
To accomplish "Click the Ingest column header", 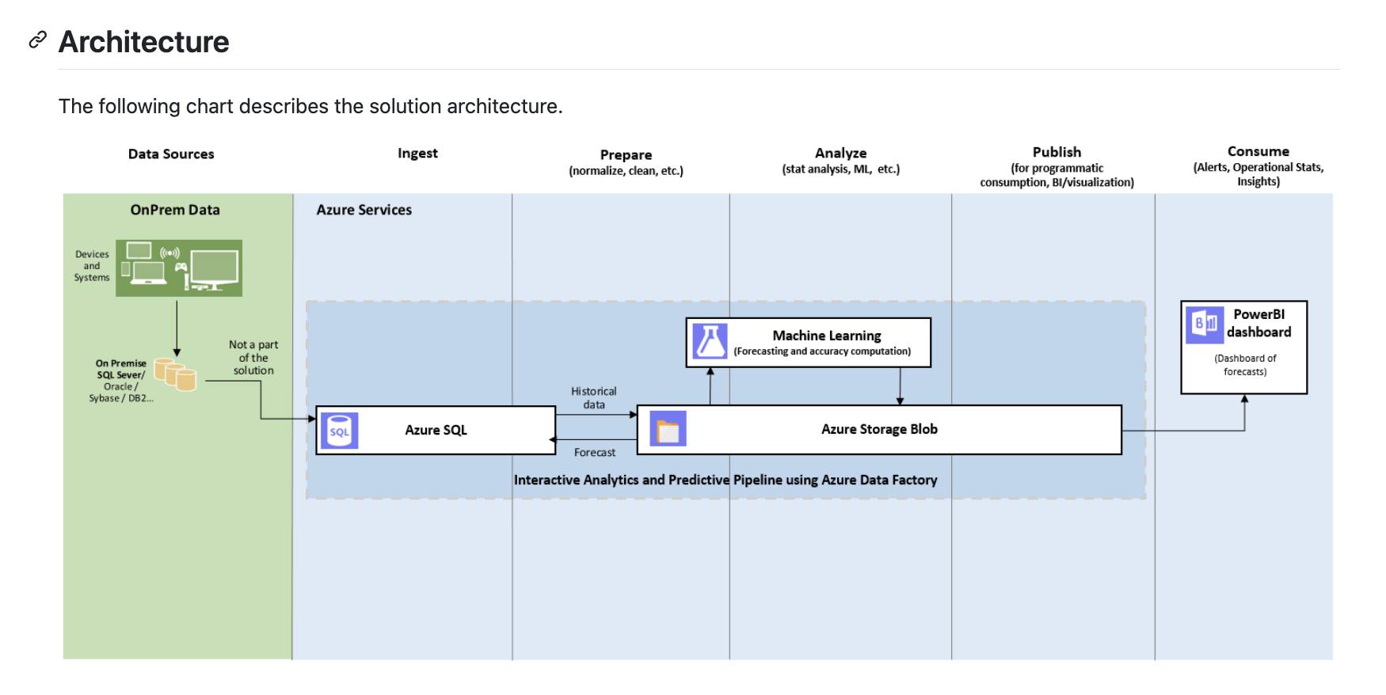I will [417, 154].
